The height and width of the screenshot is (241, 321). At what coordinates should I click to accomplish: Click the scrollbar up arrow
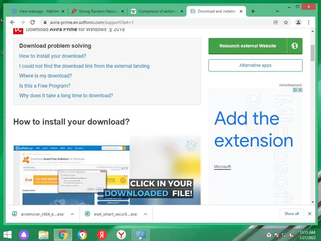tap(313, 31)
